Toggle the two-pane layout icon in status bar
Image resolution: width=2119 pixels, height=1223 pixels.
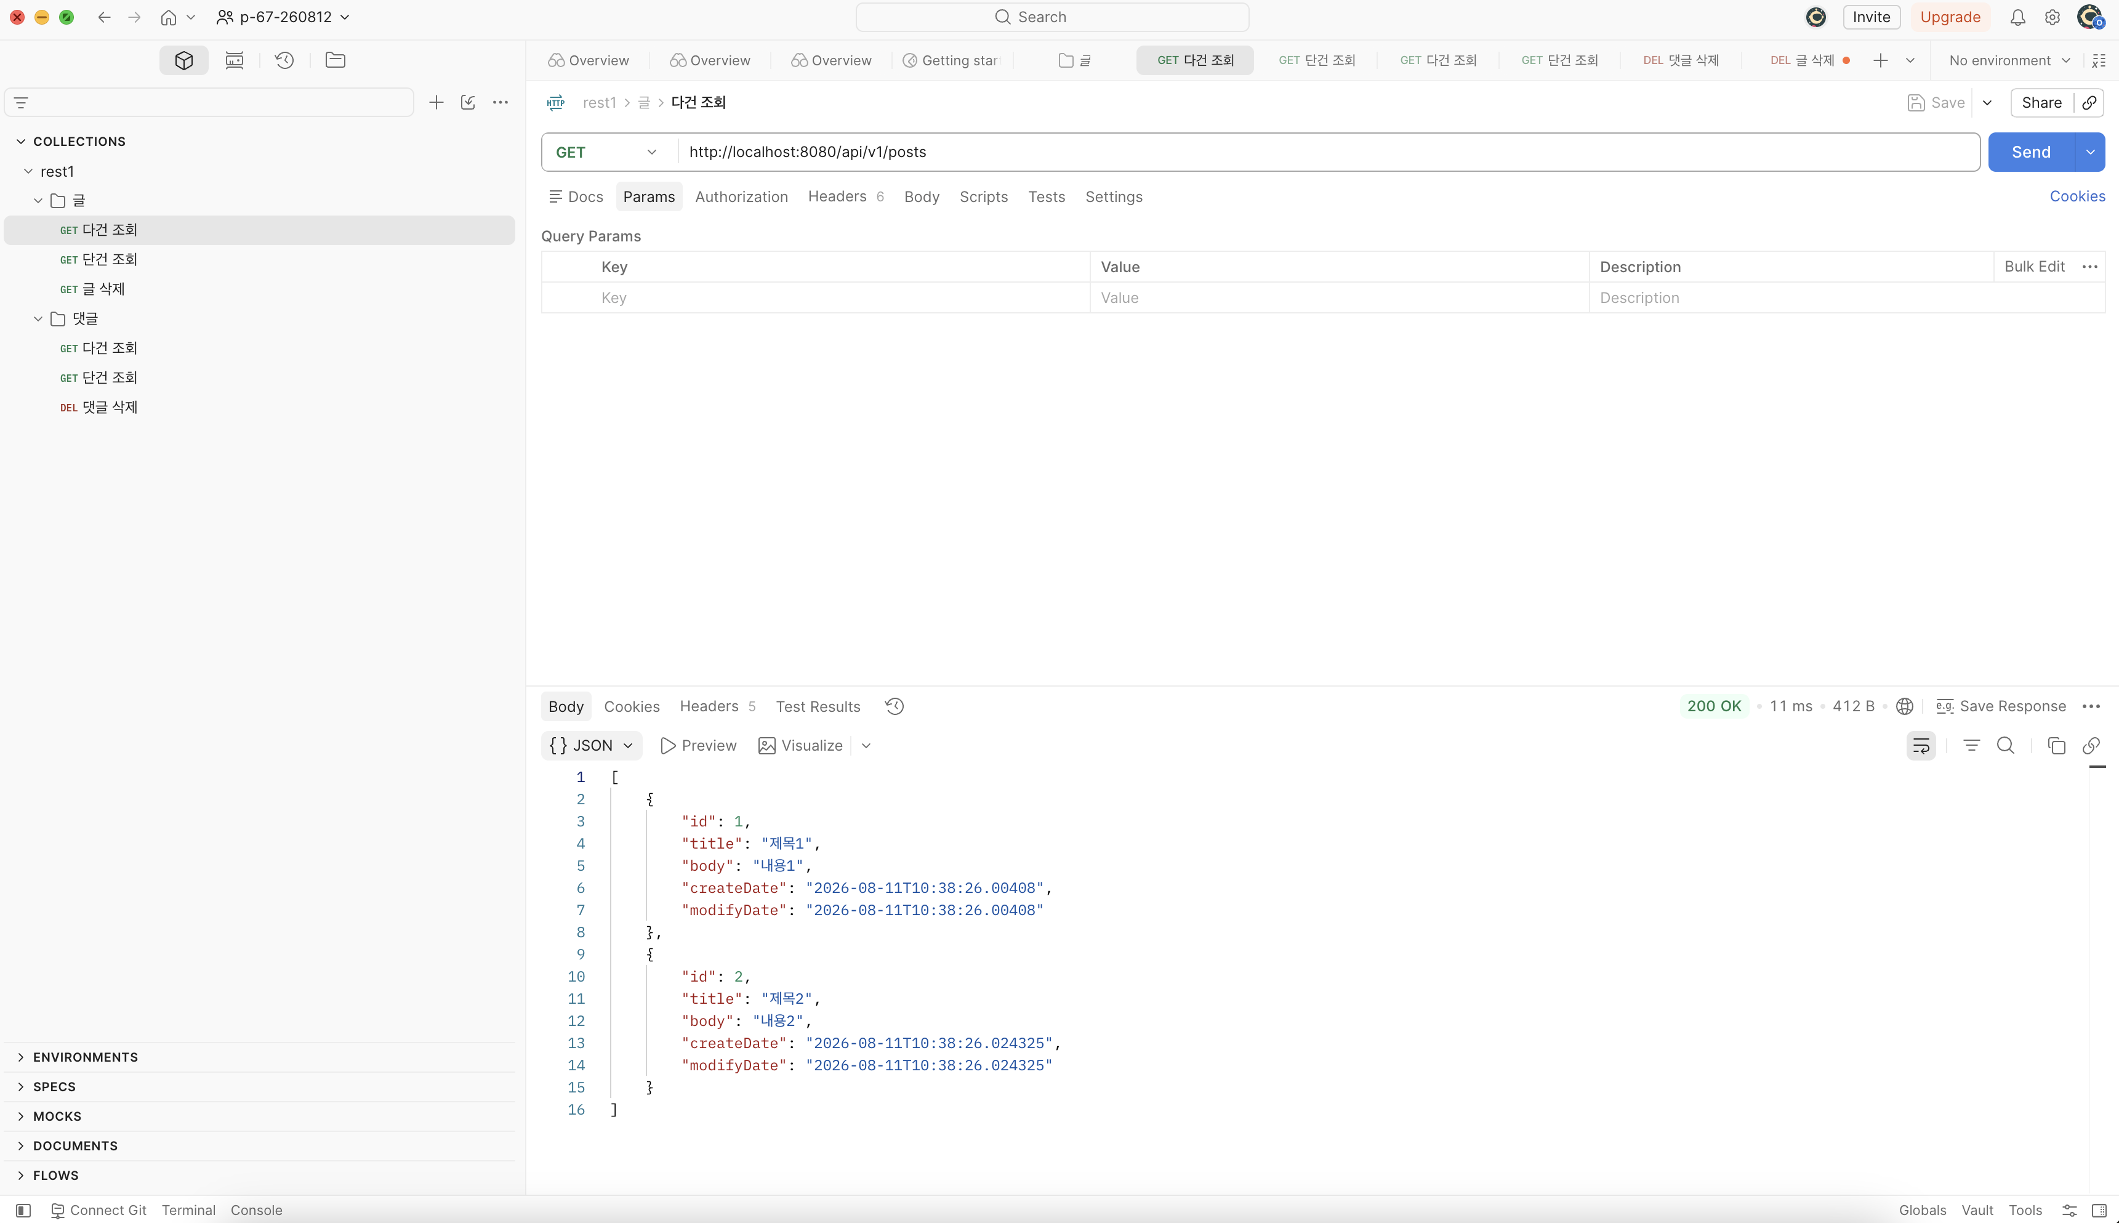(x=2100, y=1211)
